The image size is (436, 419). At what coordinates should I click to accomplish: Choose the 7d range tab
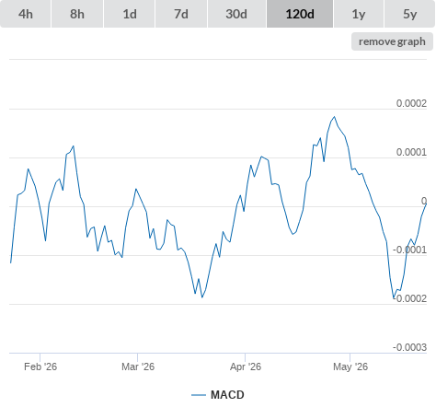click(x=181, y=14)
